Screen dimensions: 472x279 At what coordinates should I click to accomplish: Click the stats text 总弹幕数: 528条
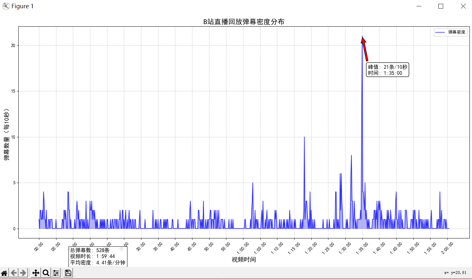(x=90, y=250)
